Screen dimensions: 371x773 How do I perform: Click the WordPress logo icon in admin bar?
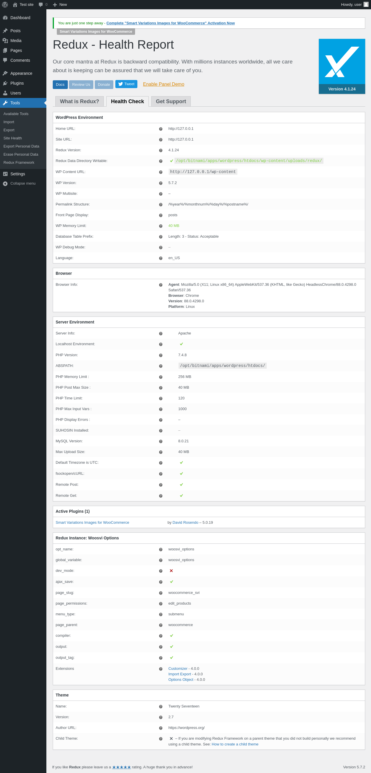click(x=5, y=5)
